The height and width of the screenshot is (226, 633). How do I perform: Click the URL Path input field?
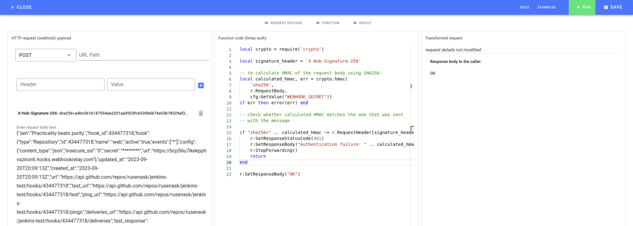point(143,55)
